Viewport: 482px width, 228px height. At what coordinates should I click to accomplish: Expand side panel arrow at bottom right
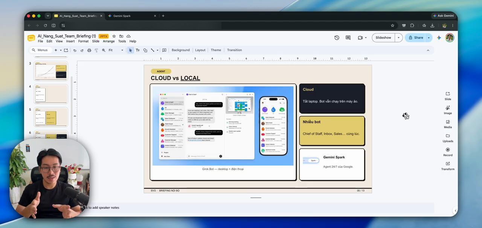point(455,211)
